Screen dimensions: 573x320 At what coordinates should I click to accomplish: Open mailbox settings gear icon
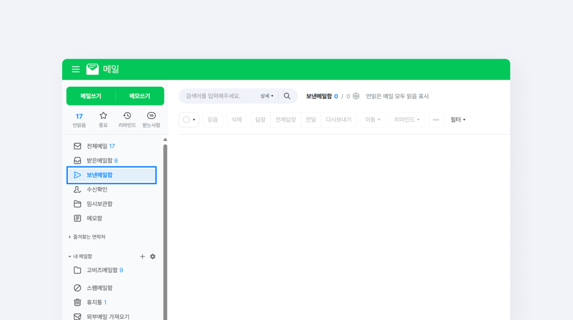coord(153,256)
